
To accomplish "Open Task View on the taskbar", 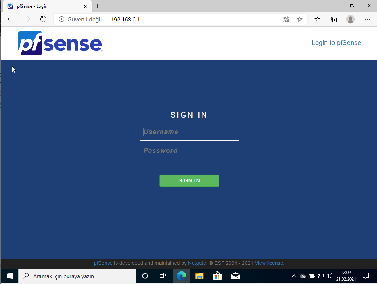I will point(163,276).
